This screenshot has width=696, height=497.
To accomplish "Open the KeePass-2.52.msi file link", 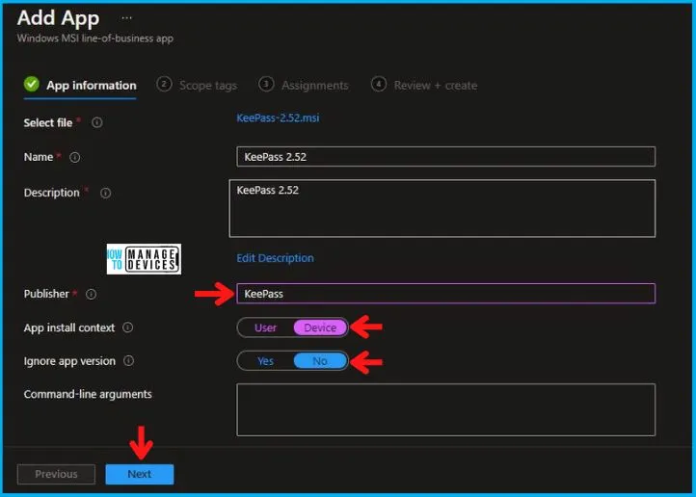I will 278,118.
